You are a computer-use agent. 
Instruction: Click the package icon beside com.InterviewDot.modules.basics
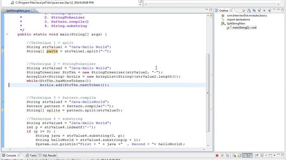223,16
